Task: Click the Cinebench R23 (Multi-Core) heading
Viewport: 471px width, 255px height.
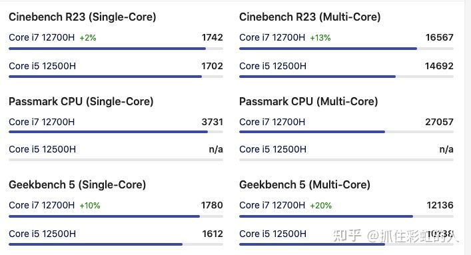Action: click(310, 17)
